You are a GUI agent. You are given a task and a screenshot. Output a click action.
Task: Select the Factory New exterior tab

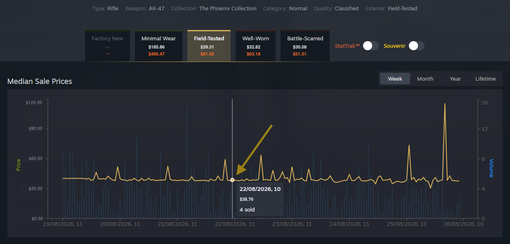(107, 46)
